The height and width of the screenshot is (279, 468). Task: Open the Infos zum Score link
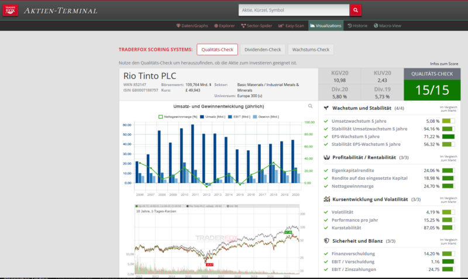click(x=444, y=63)
